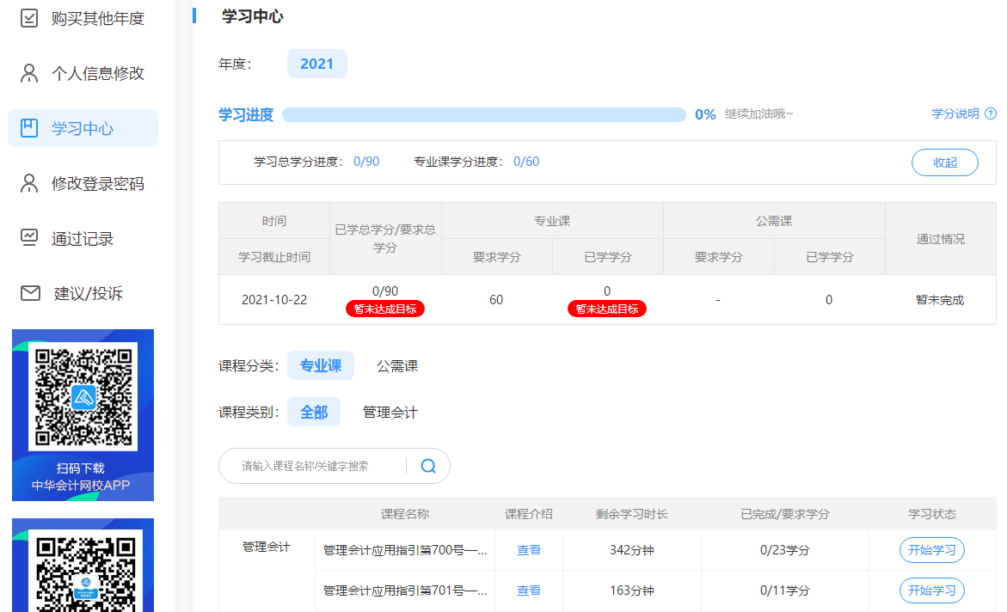
Task: Start learning the 第701号 course
Action: 931,591
